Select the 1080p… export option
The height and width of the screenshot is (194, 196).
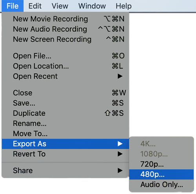(162, 154)
